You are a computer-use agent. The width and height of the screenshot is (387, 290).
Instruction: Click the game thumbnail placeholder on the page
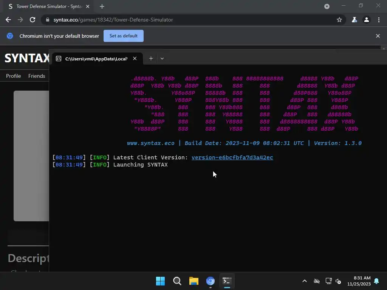31,156
